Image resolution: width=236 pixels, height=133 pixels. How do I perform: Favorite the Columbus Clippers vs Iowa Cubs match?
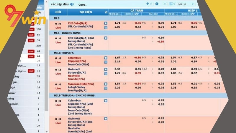point(106,58)
